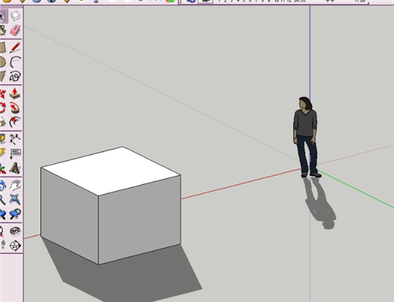
Task: Select the Paint Bucket tool
Action: [x=2, y=30]
